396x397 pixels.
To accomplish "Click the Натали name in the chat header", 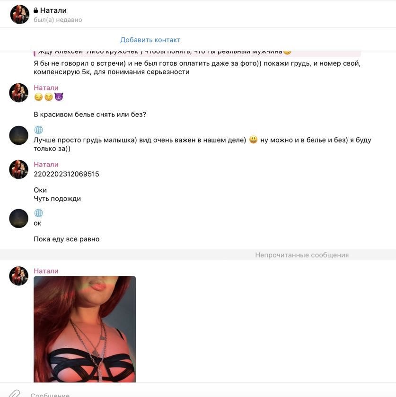I will (53, 10).
